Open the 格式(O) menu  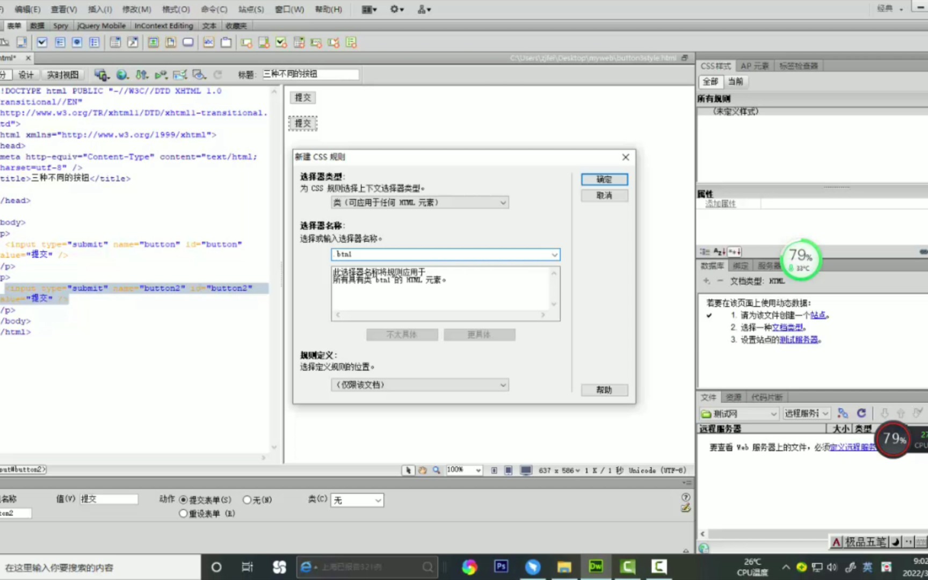coord(176,9)
